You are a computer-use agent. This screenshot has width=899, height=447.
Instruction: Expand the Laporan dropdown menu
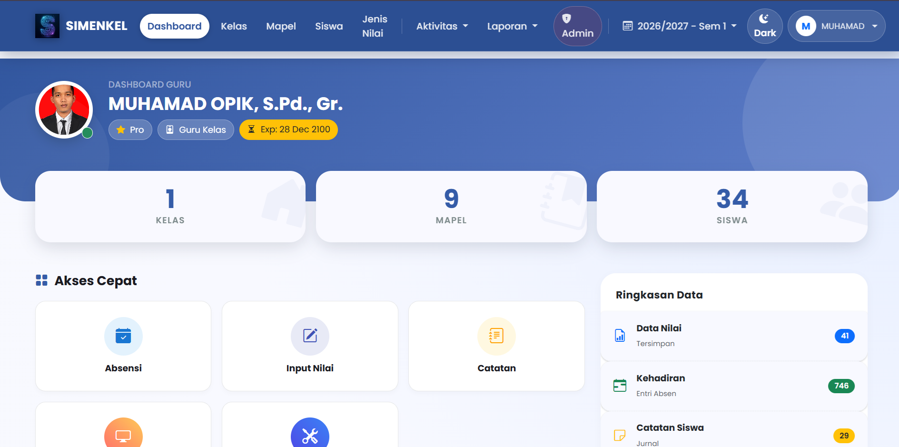pos(512,26)
